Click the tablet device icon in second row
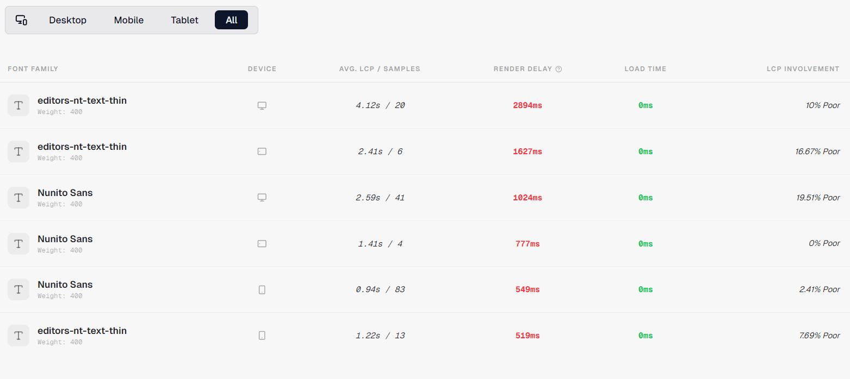This screenshot has height=379, width=850. [262, 151]
